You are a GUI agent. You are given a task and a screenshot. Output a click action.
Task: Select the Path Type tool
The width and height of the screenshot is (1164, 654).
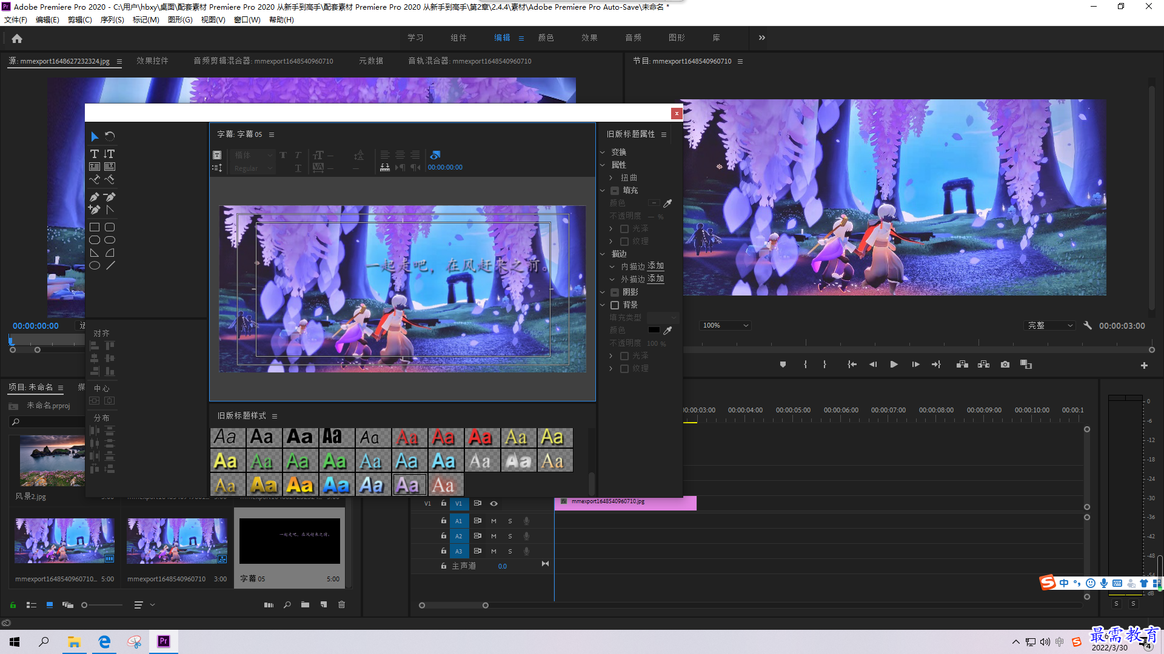tap(95, 179)
